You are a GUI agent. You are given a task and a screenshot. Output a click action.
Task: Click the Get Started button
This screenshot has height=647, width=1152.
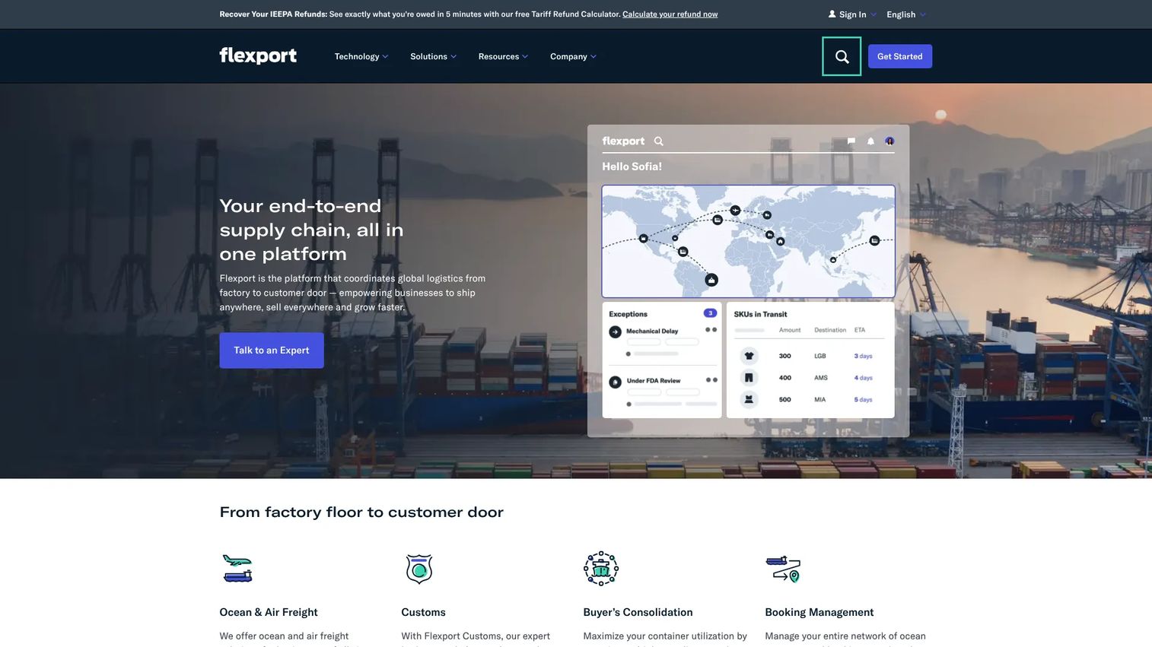(x=900, y=56)
